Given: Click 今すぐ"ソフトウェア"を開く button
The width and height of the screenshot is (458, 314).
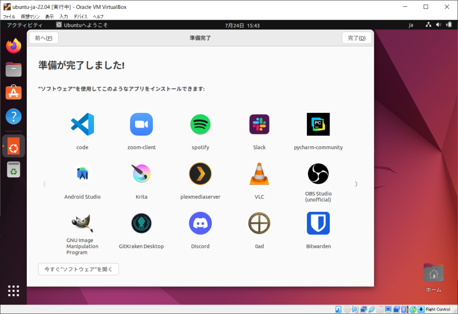Looking at the screenshot, I should point(78,269).
